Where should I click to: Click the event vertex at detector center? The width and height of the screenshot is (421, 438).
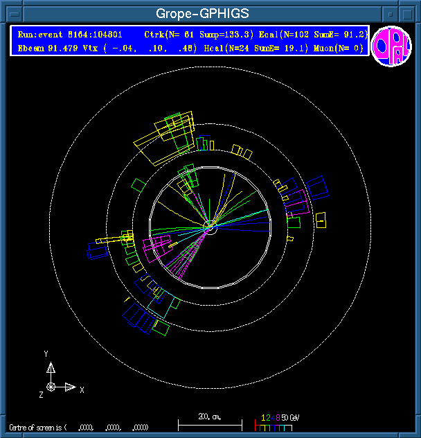[x=210, y=226]
